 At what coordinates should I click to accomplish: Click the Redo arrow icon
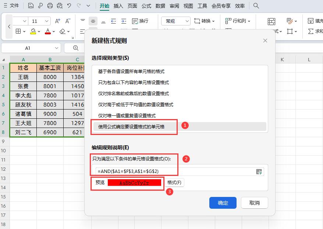[79, 6]
